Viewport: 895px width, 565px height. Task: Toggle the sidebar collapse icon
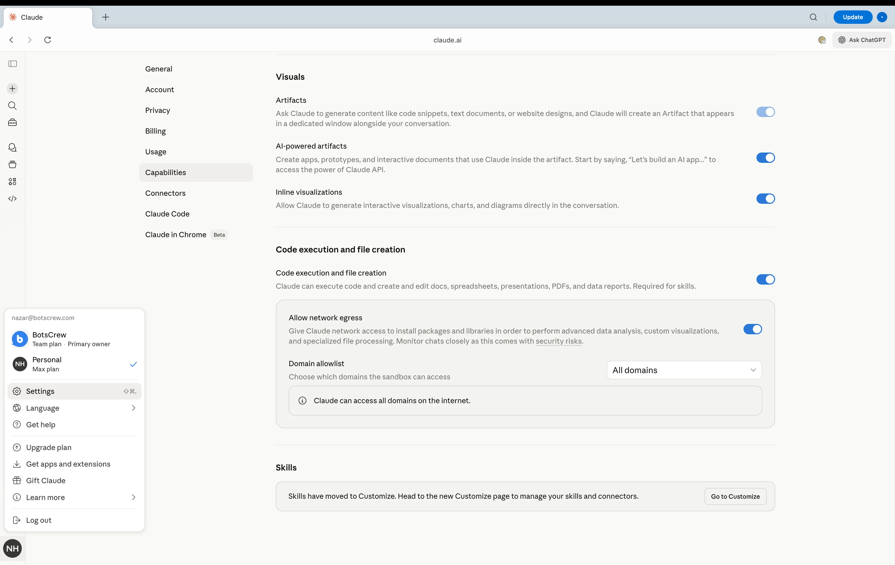pos(12,63)
